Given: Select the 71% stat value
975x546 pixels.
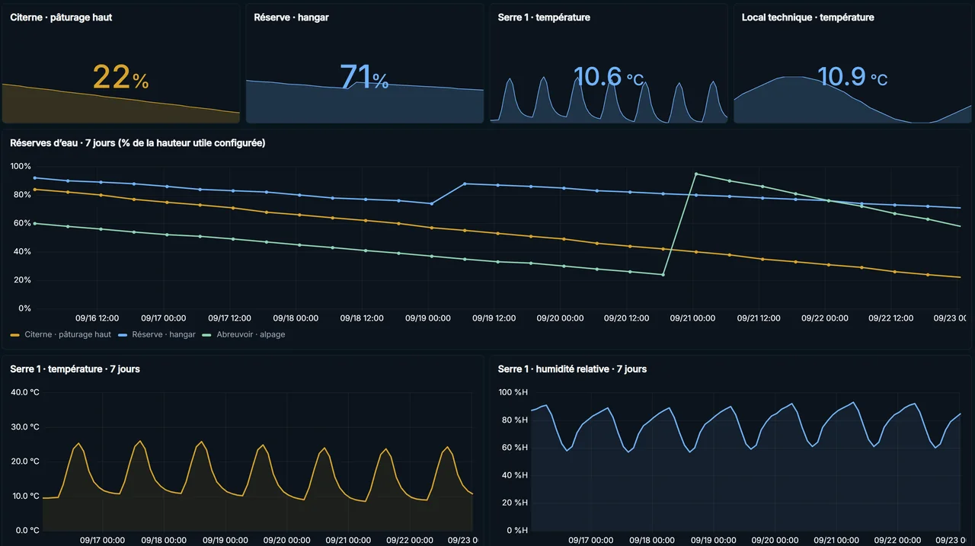Looking at the screenshot, I should click(x=364, y=77).
